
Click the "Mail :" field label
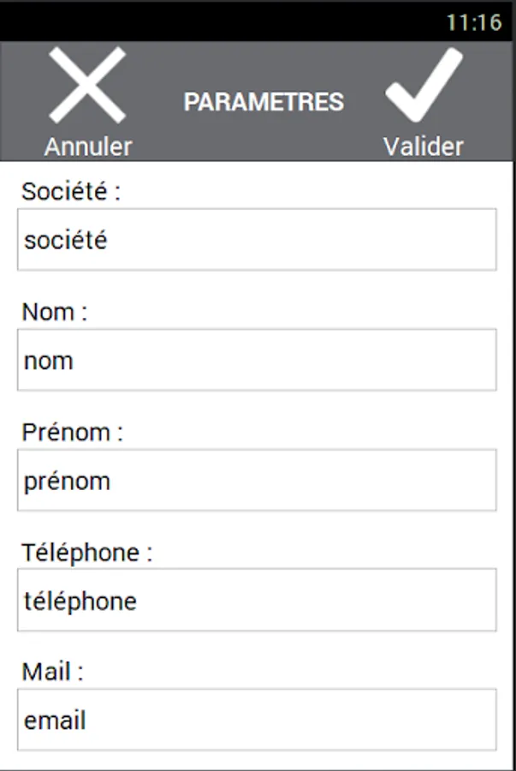(53, 672)
